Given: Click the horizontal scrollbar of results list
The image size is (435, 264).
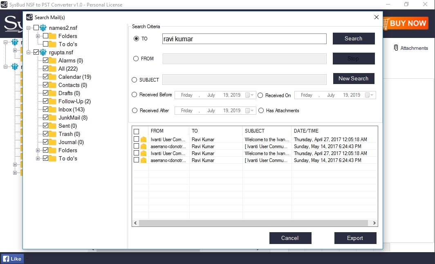Looking at the screenshot, I should (x=253, y=223).
